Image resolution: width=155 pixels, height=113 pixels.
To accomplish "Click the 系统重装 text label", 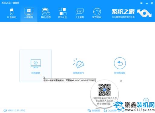I will (36, 73).
